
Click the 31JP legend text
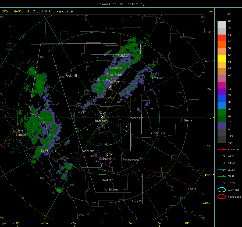click(231, 176)
